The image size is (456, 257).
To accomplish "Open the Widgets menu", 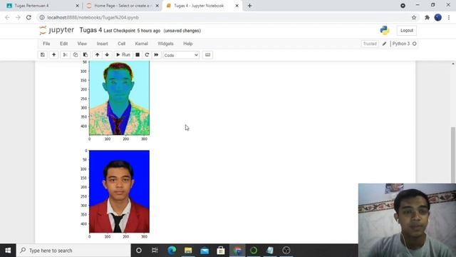I will coord(165,44).
